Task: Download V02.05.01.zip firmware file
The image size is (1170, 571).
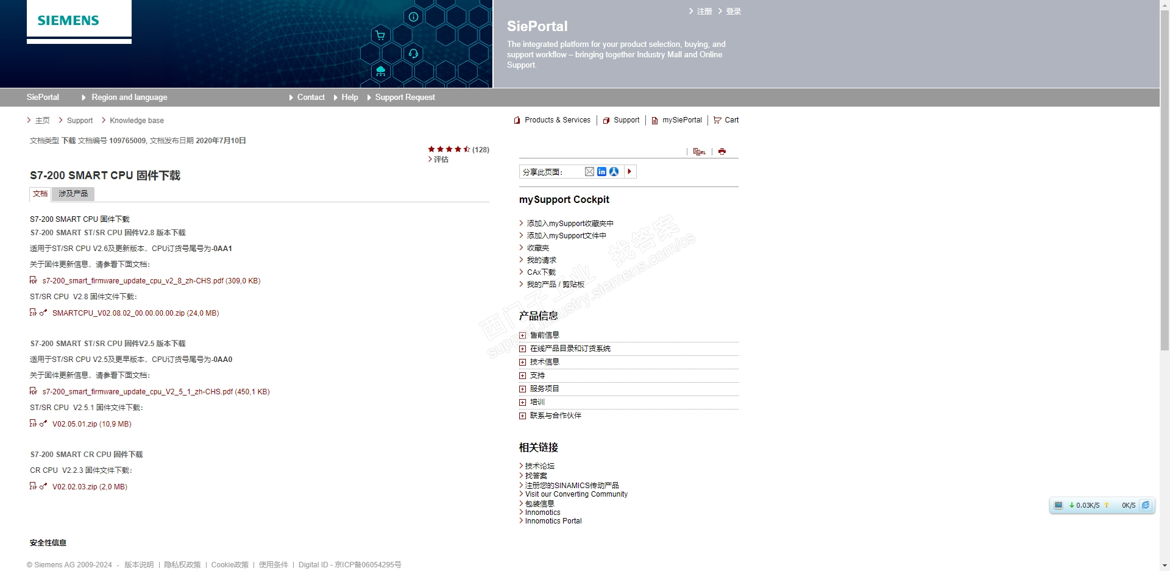Action: point(92,424)
